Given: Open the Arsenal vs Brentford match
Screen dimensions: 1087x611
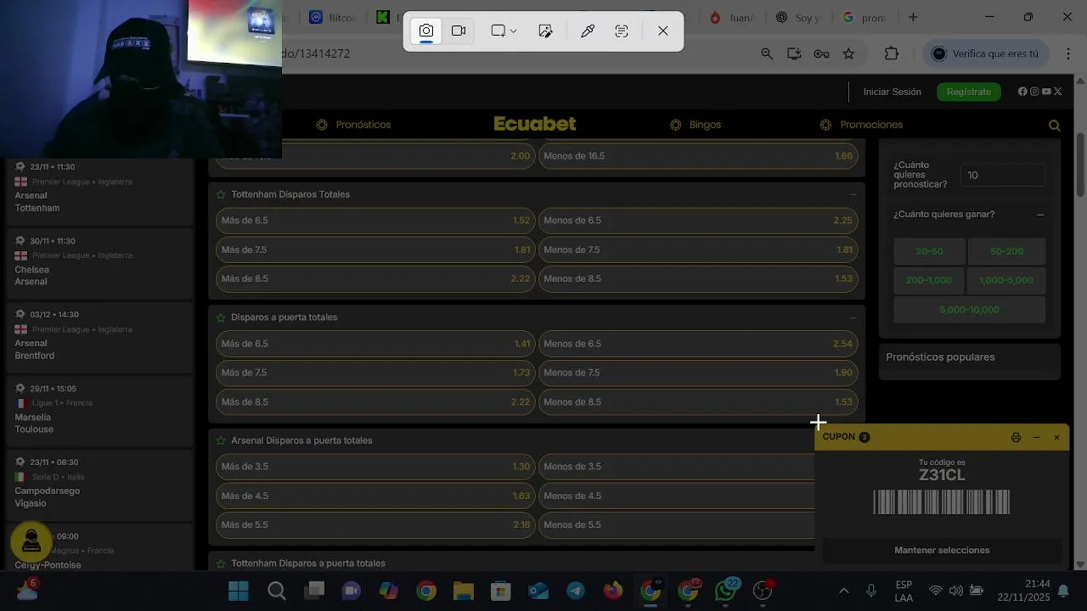Looking at the screenshot, I should tap(100, 336).
